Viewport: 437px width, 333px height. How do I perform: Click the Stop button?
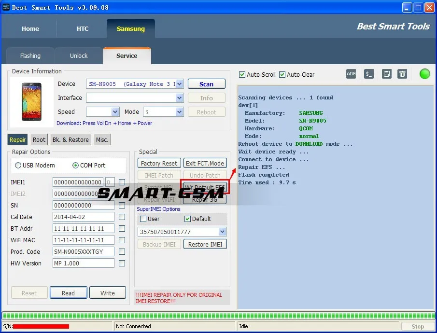[x=418, y=326]
